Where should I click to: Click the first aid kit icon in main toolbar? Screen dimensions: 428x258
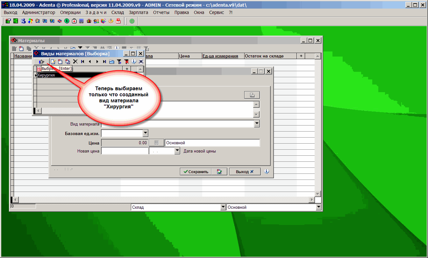tap(74, 21)
